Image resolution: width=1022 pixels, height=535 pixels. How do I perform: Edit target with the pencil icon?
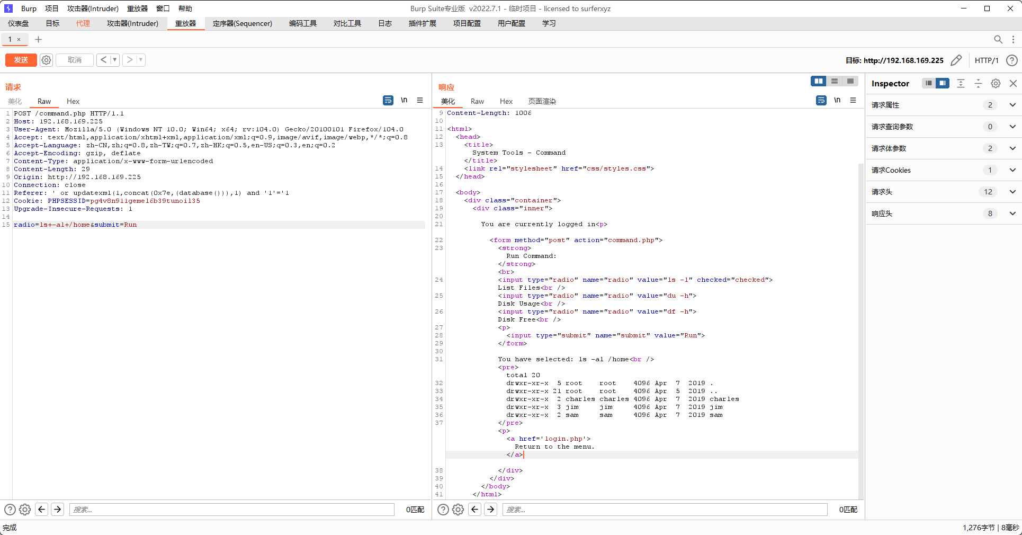click(956, 60)
